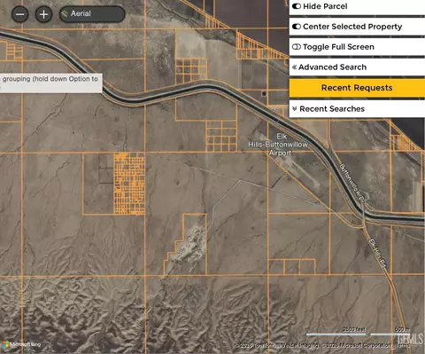Open the Aerial map type selector
Image resolution: width=425 pixels, height=354 pixels.
92,14
